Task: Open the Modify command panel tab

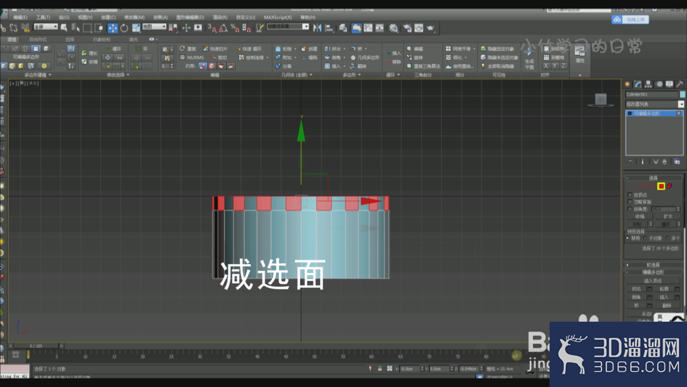Action: click(x=638, y=84)
